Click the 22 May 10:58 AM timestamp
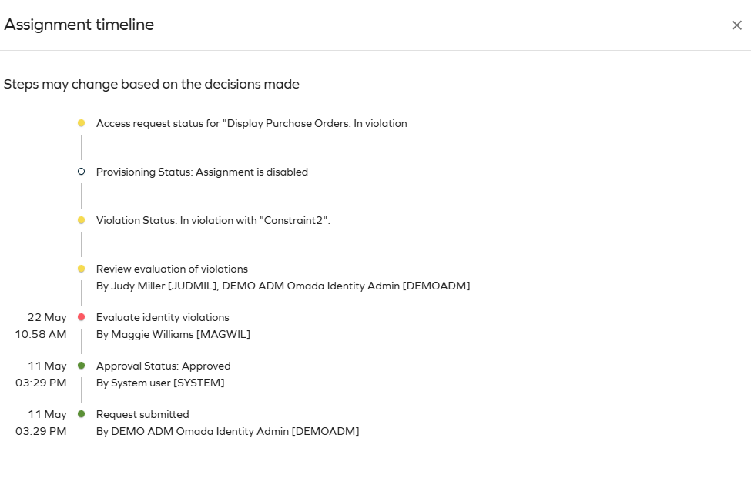Image resolution: width=751 pixels, height=485 pixels. [41, 326]
